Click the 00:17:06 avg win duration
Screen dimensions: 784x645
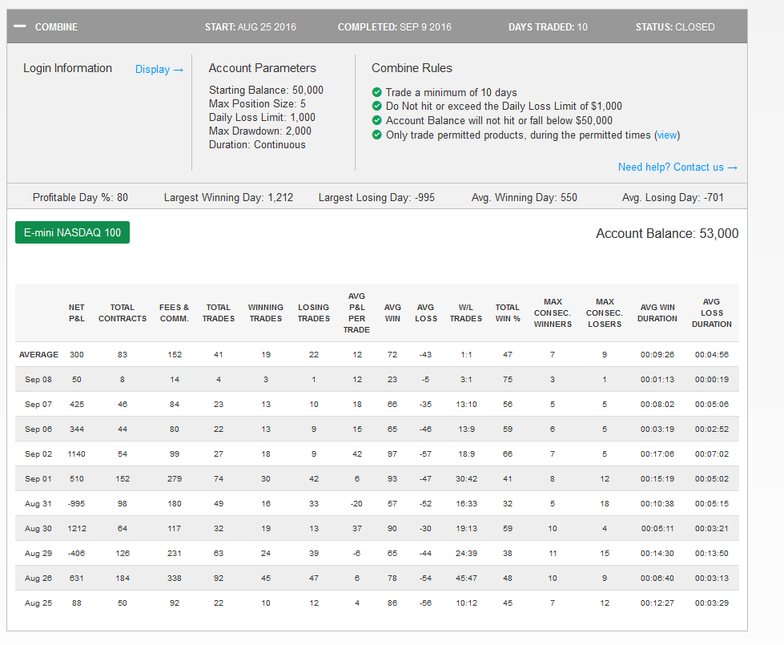click(x=657, y=454)
